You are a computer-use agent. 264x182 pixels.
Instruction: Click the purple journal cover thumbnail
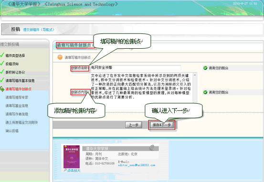[72, 157]
